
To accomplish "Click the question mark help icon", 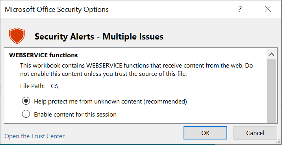I will point(240,9).
